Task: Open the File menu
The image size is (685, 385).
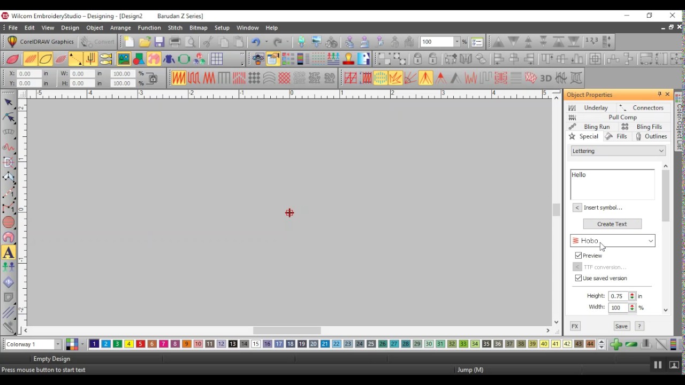Action: coord(13,28)
